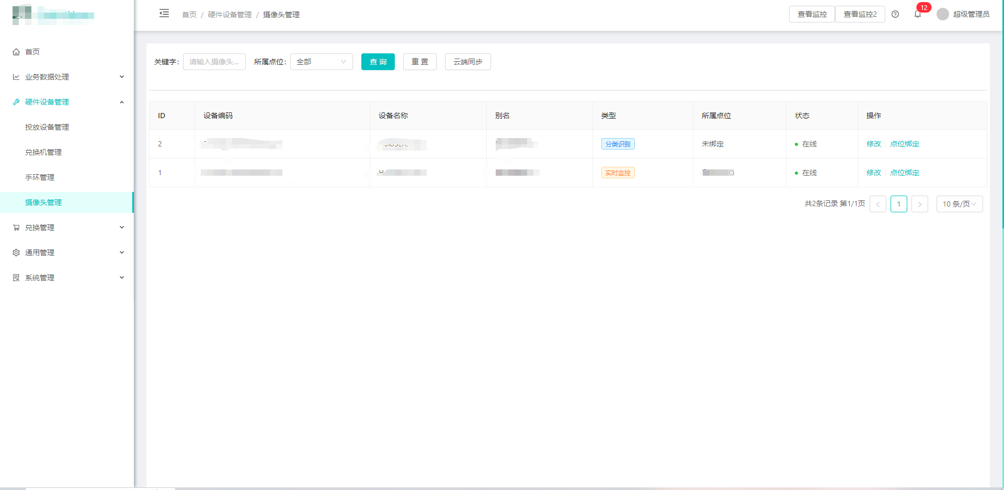Click 修改 for the row with ID 1
1004x490 pixels.
[874, 173]
